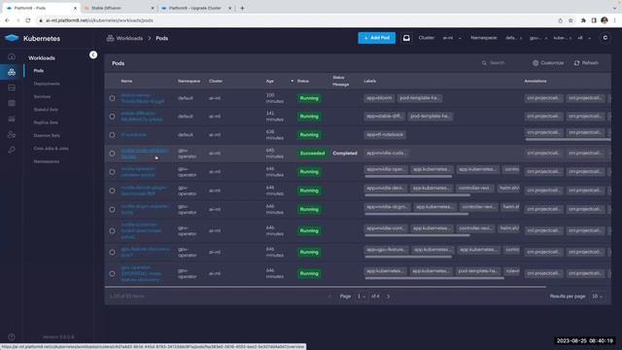Switch to Upgrade Cluster browser tab
622x350 pixels.
(196, 8)
